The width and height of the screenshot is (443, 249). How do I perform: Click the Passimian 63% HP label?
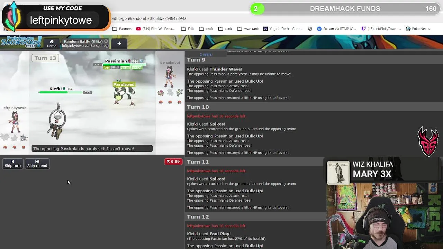tap(98, 64)
